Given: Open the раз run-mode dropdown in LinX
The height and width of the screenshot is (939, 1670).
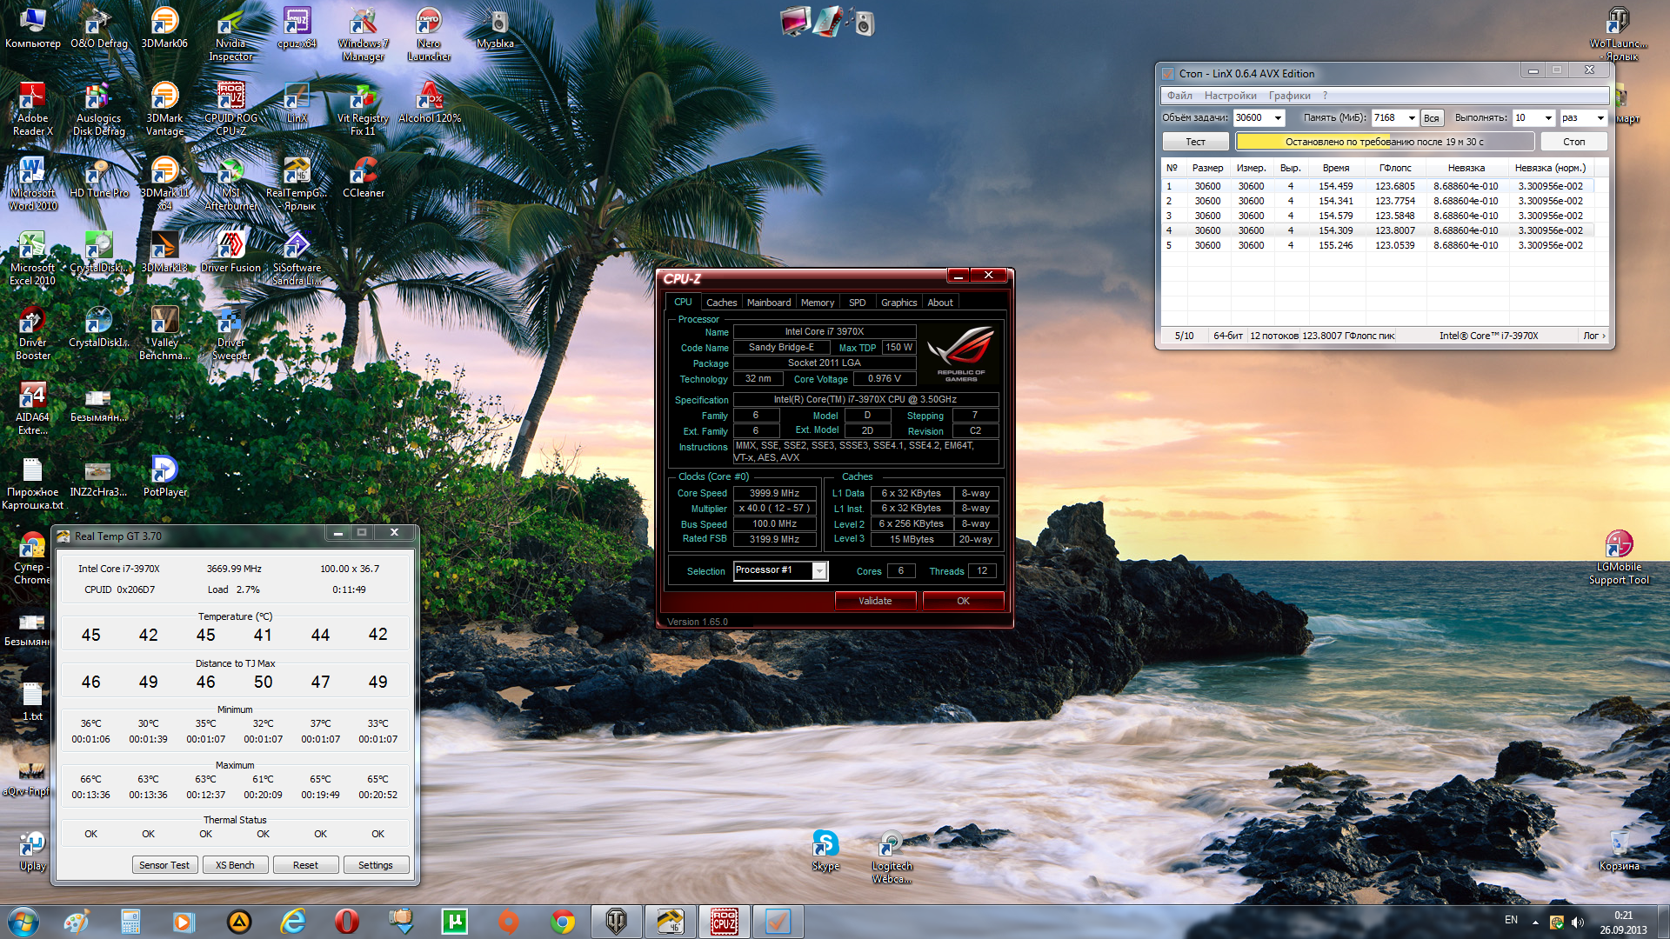Looking at the screenshot, I should click(x=1600, y=118).
